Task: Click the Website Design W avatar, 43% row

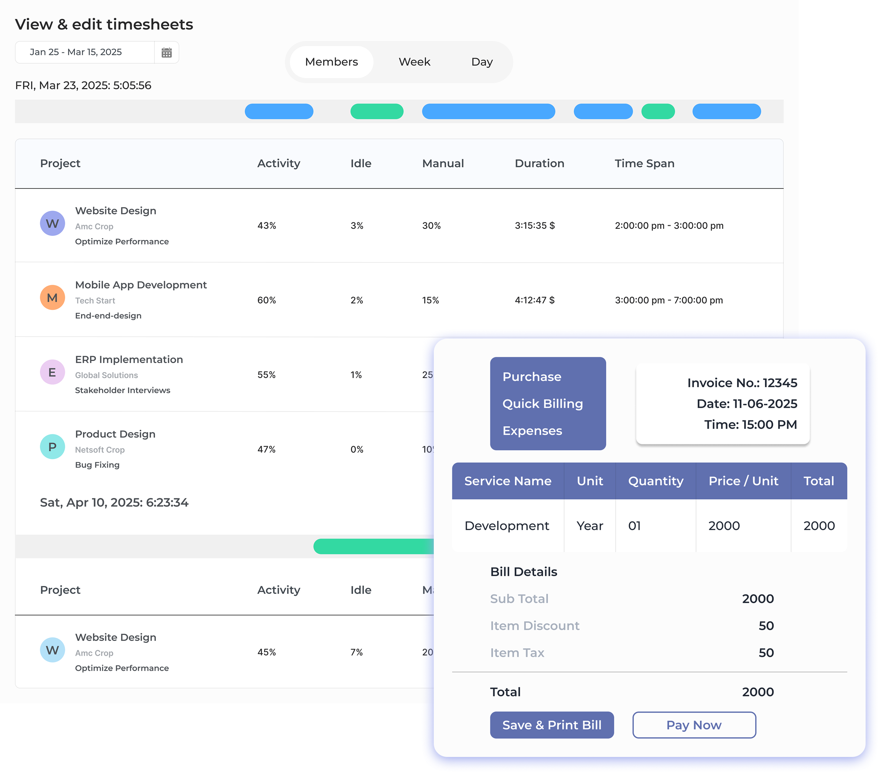Action: click(53, 223)
